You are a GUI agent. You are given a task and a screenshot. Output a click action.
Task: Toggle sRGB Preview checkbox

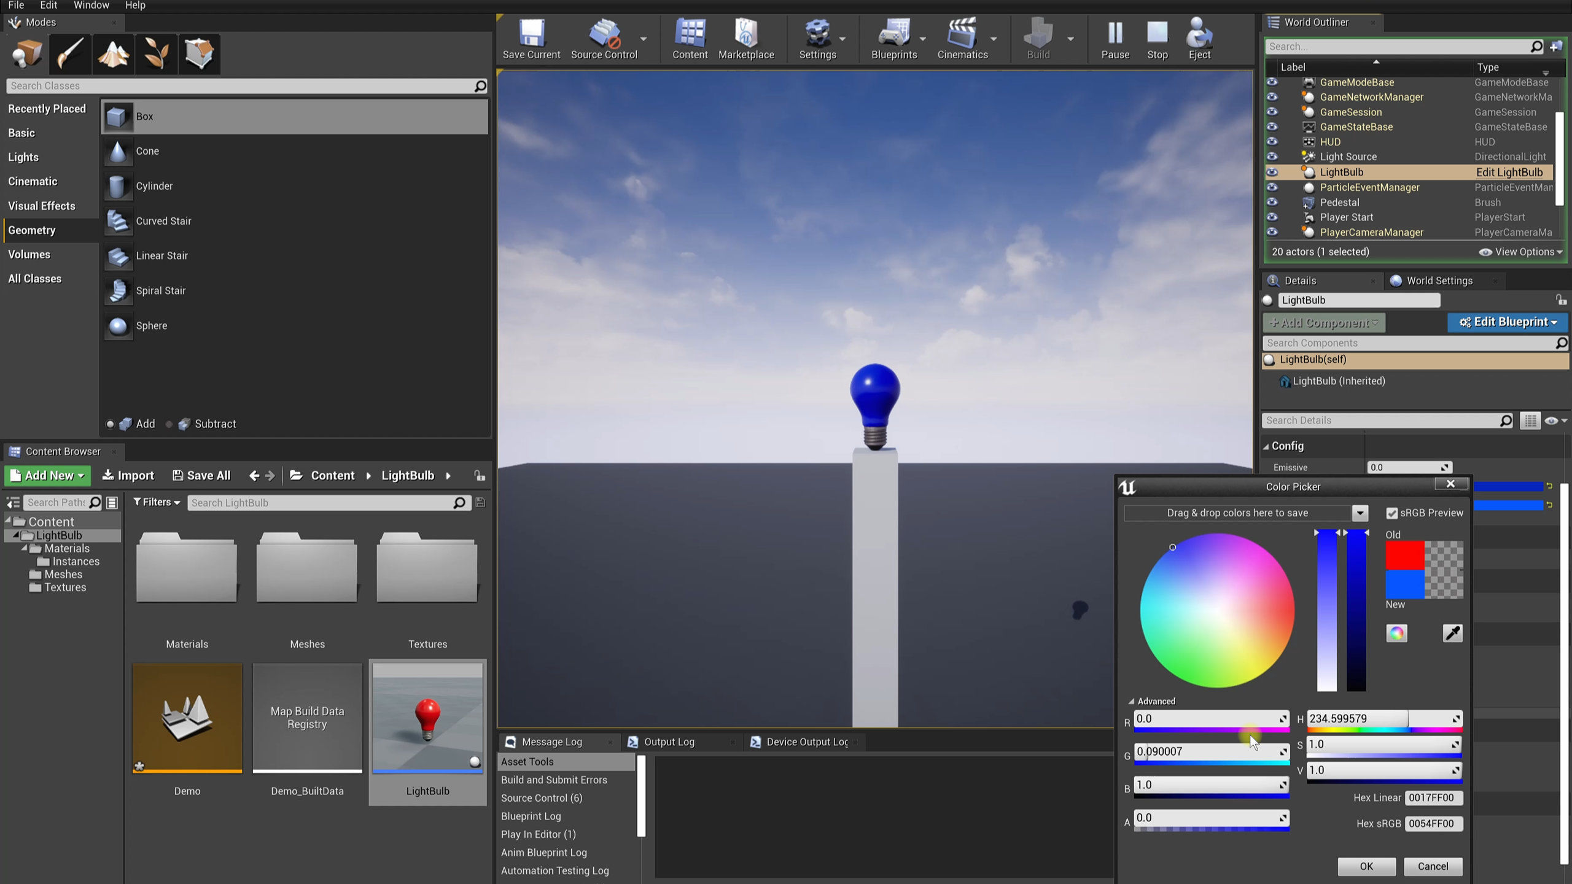click(1391, 513)
